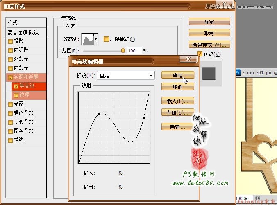
Task: Enable the 内发光 inner glow checkbox
Action: pos(10,68)
